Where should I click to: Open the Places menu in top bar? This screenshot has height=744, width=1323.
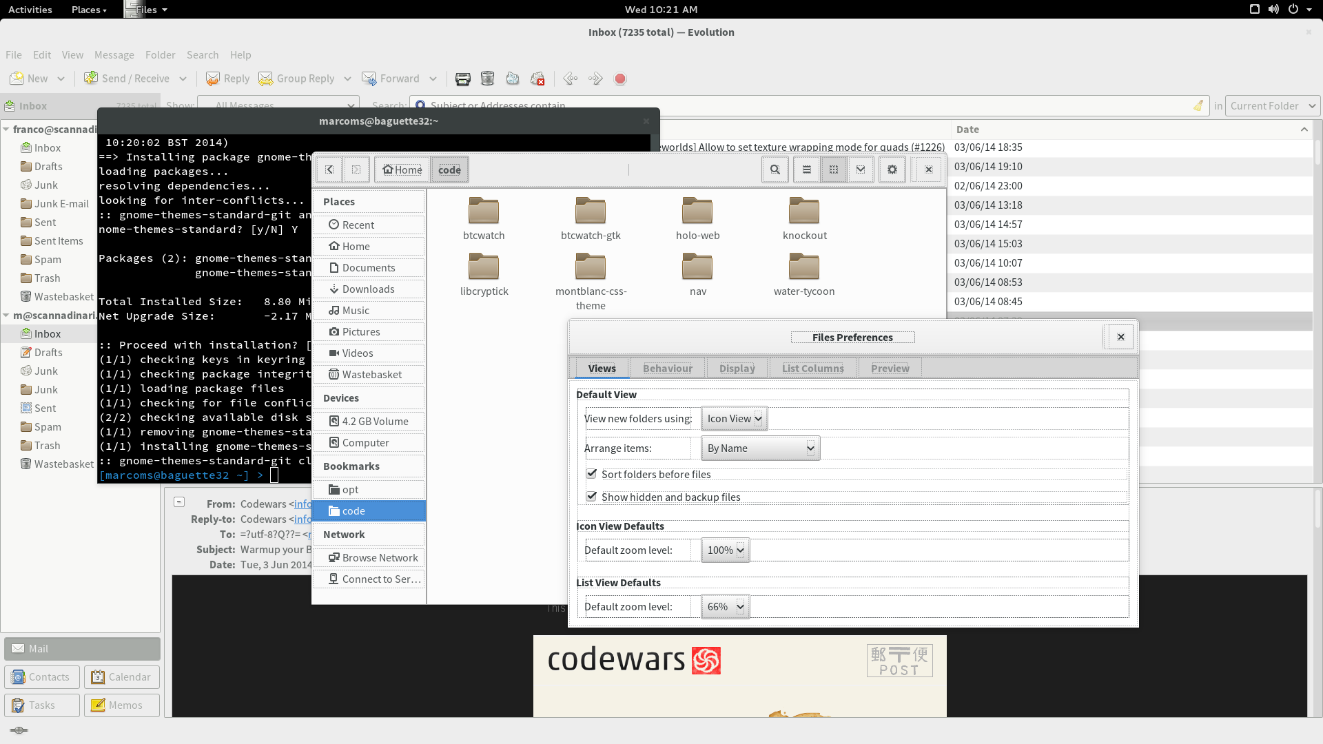coord(89,9)
